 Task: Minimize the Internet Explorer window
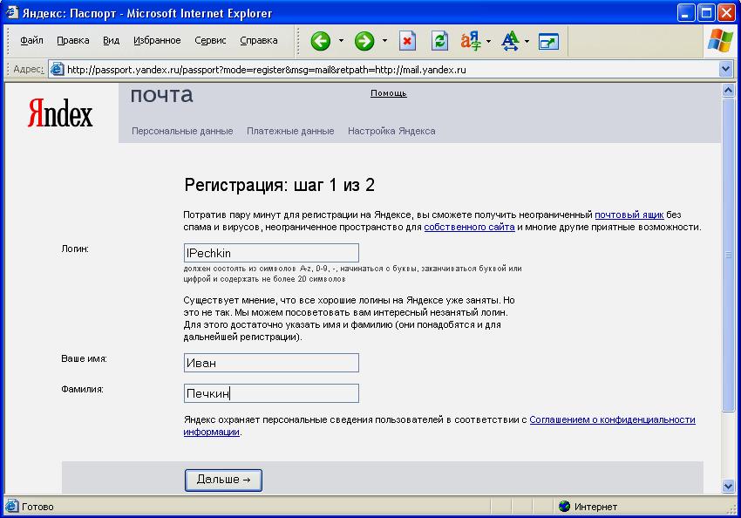click(x=686, y=13)
